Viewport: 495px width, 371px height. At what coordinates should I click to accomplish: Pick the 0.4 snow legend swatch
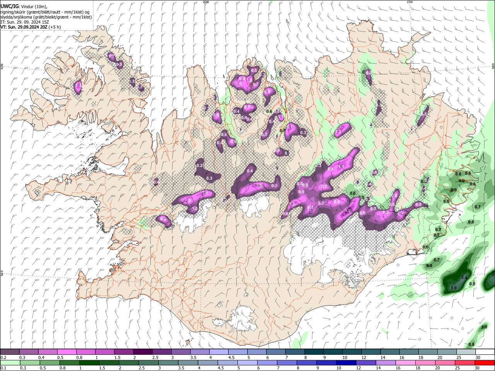[48, 352]
